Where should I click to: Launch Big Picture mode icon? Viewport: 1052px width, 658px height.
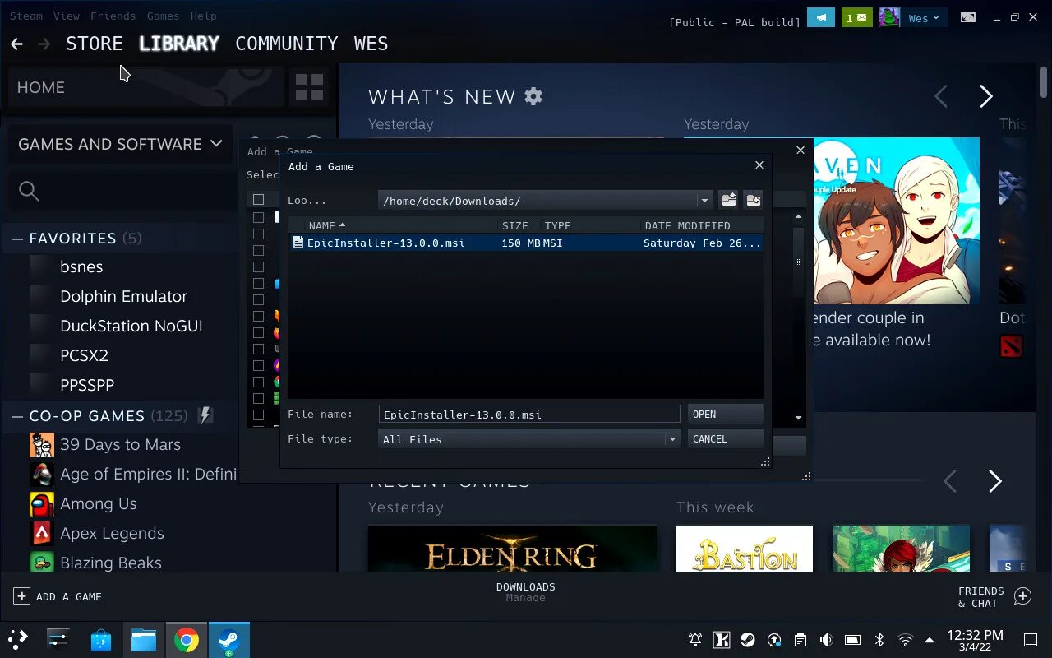tap(968, 17)
